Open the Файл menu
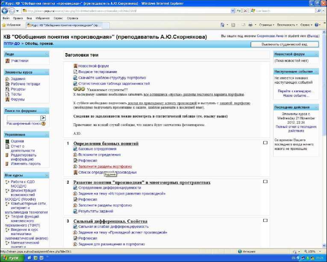 [x=6, y=18]
